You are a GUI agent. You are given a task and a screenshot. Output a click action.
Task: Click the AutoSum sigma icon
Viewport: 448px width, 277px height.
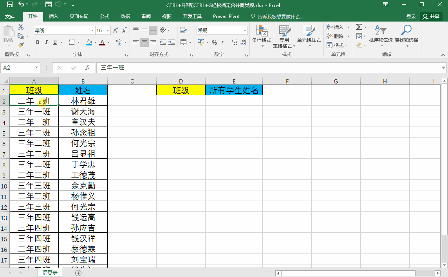click(359, 27)
